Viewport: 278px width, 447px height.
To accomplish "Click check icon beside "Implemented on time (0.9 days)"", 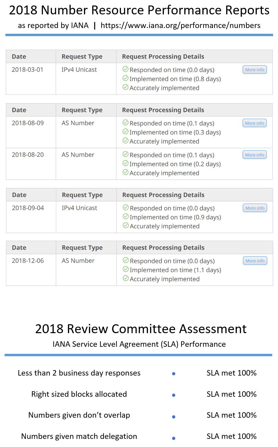I will pos(126,216).
